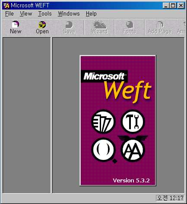Click the WEFT title bar application icon
This screenshot has height=204, width=187.
[x=6, y=6]
